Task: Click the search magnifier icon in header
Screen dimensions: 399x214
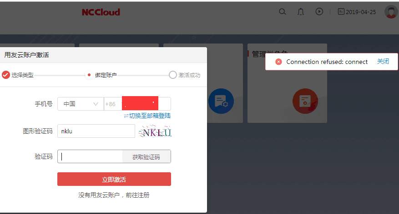Action: 282,12
